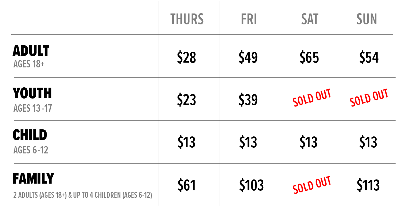
Task: Pick the Sunday adult $54 ticket
Action: tap(369, 58)
